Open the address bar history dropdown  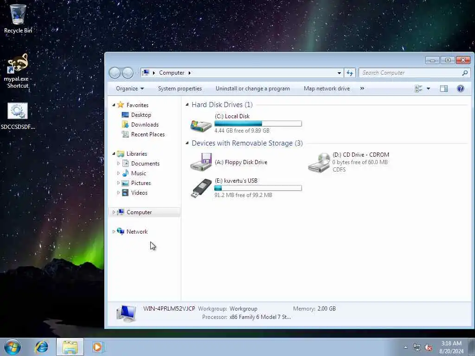[339, 73]
